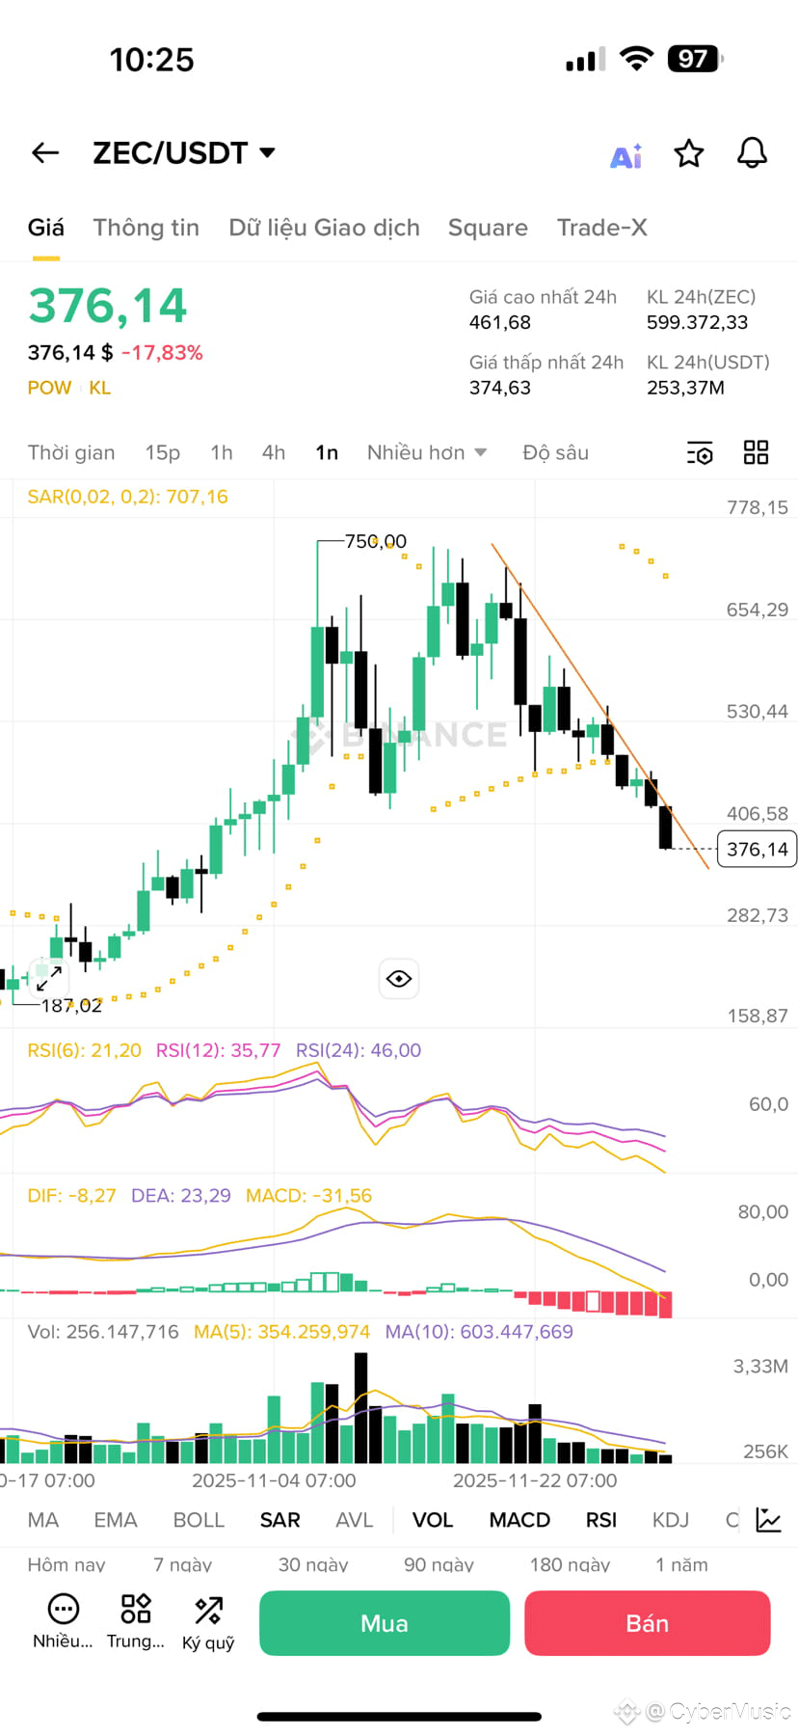
Task: Select the 1h timeframe
Action: pyautogui.click(x=222, y=452)
